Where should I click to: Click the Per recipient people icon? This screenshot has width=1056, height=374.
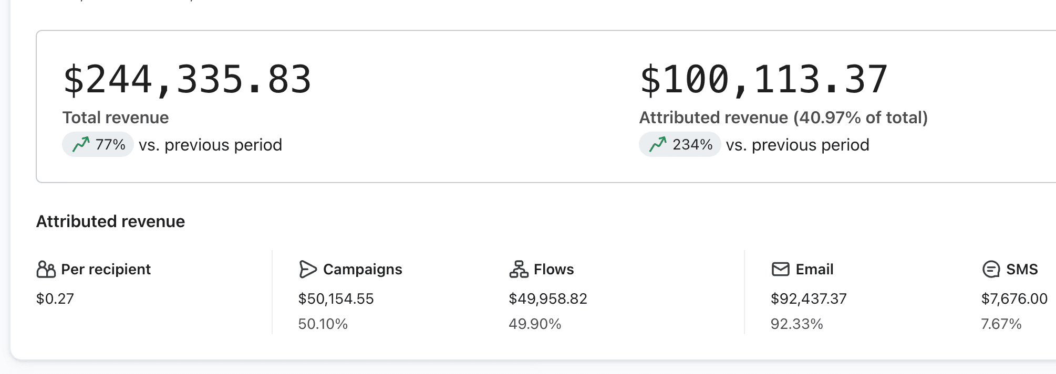coord(46,269)
